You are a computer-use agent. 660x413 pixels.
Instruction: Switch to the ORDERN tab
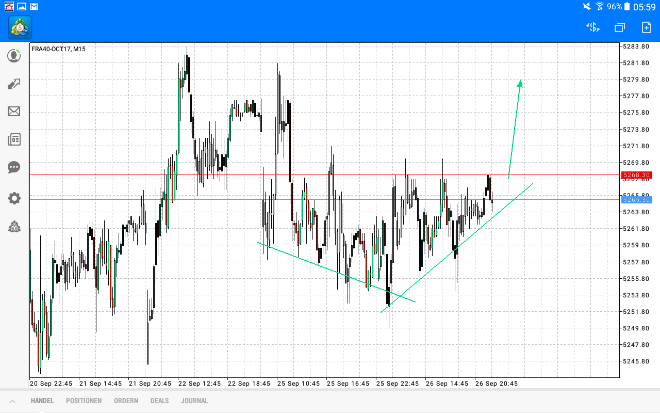click(x=126, y=401)
